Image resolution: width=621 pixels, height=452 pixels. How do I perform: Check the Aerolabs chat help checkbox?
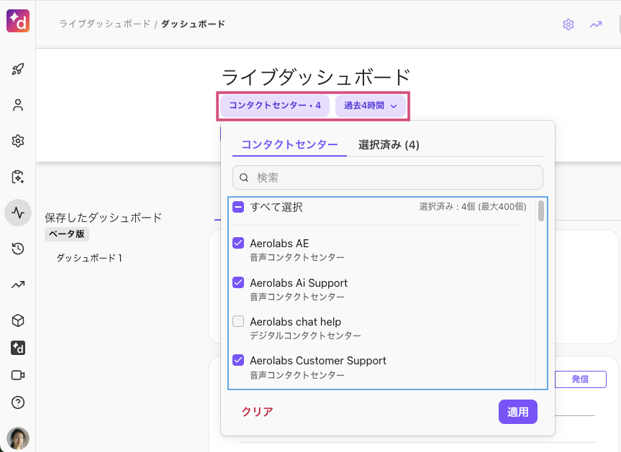238,321
